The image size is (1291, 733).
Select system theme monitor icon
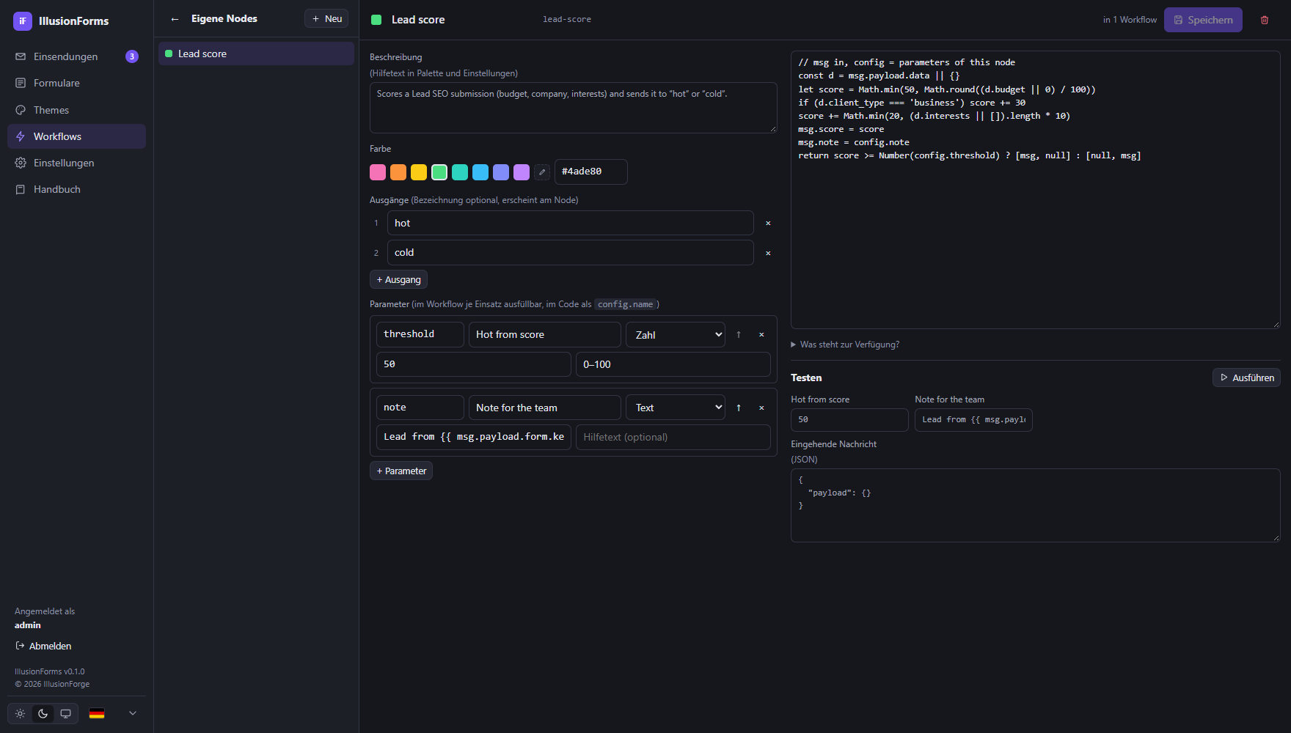click(x=66, y=713)
